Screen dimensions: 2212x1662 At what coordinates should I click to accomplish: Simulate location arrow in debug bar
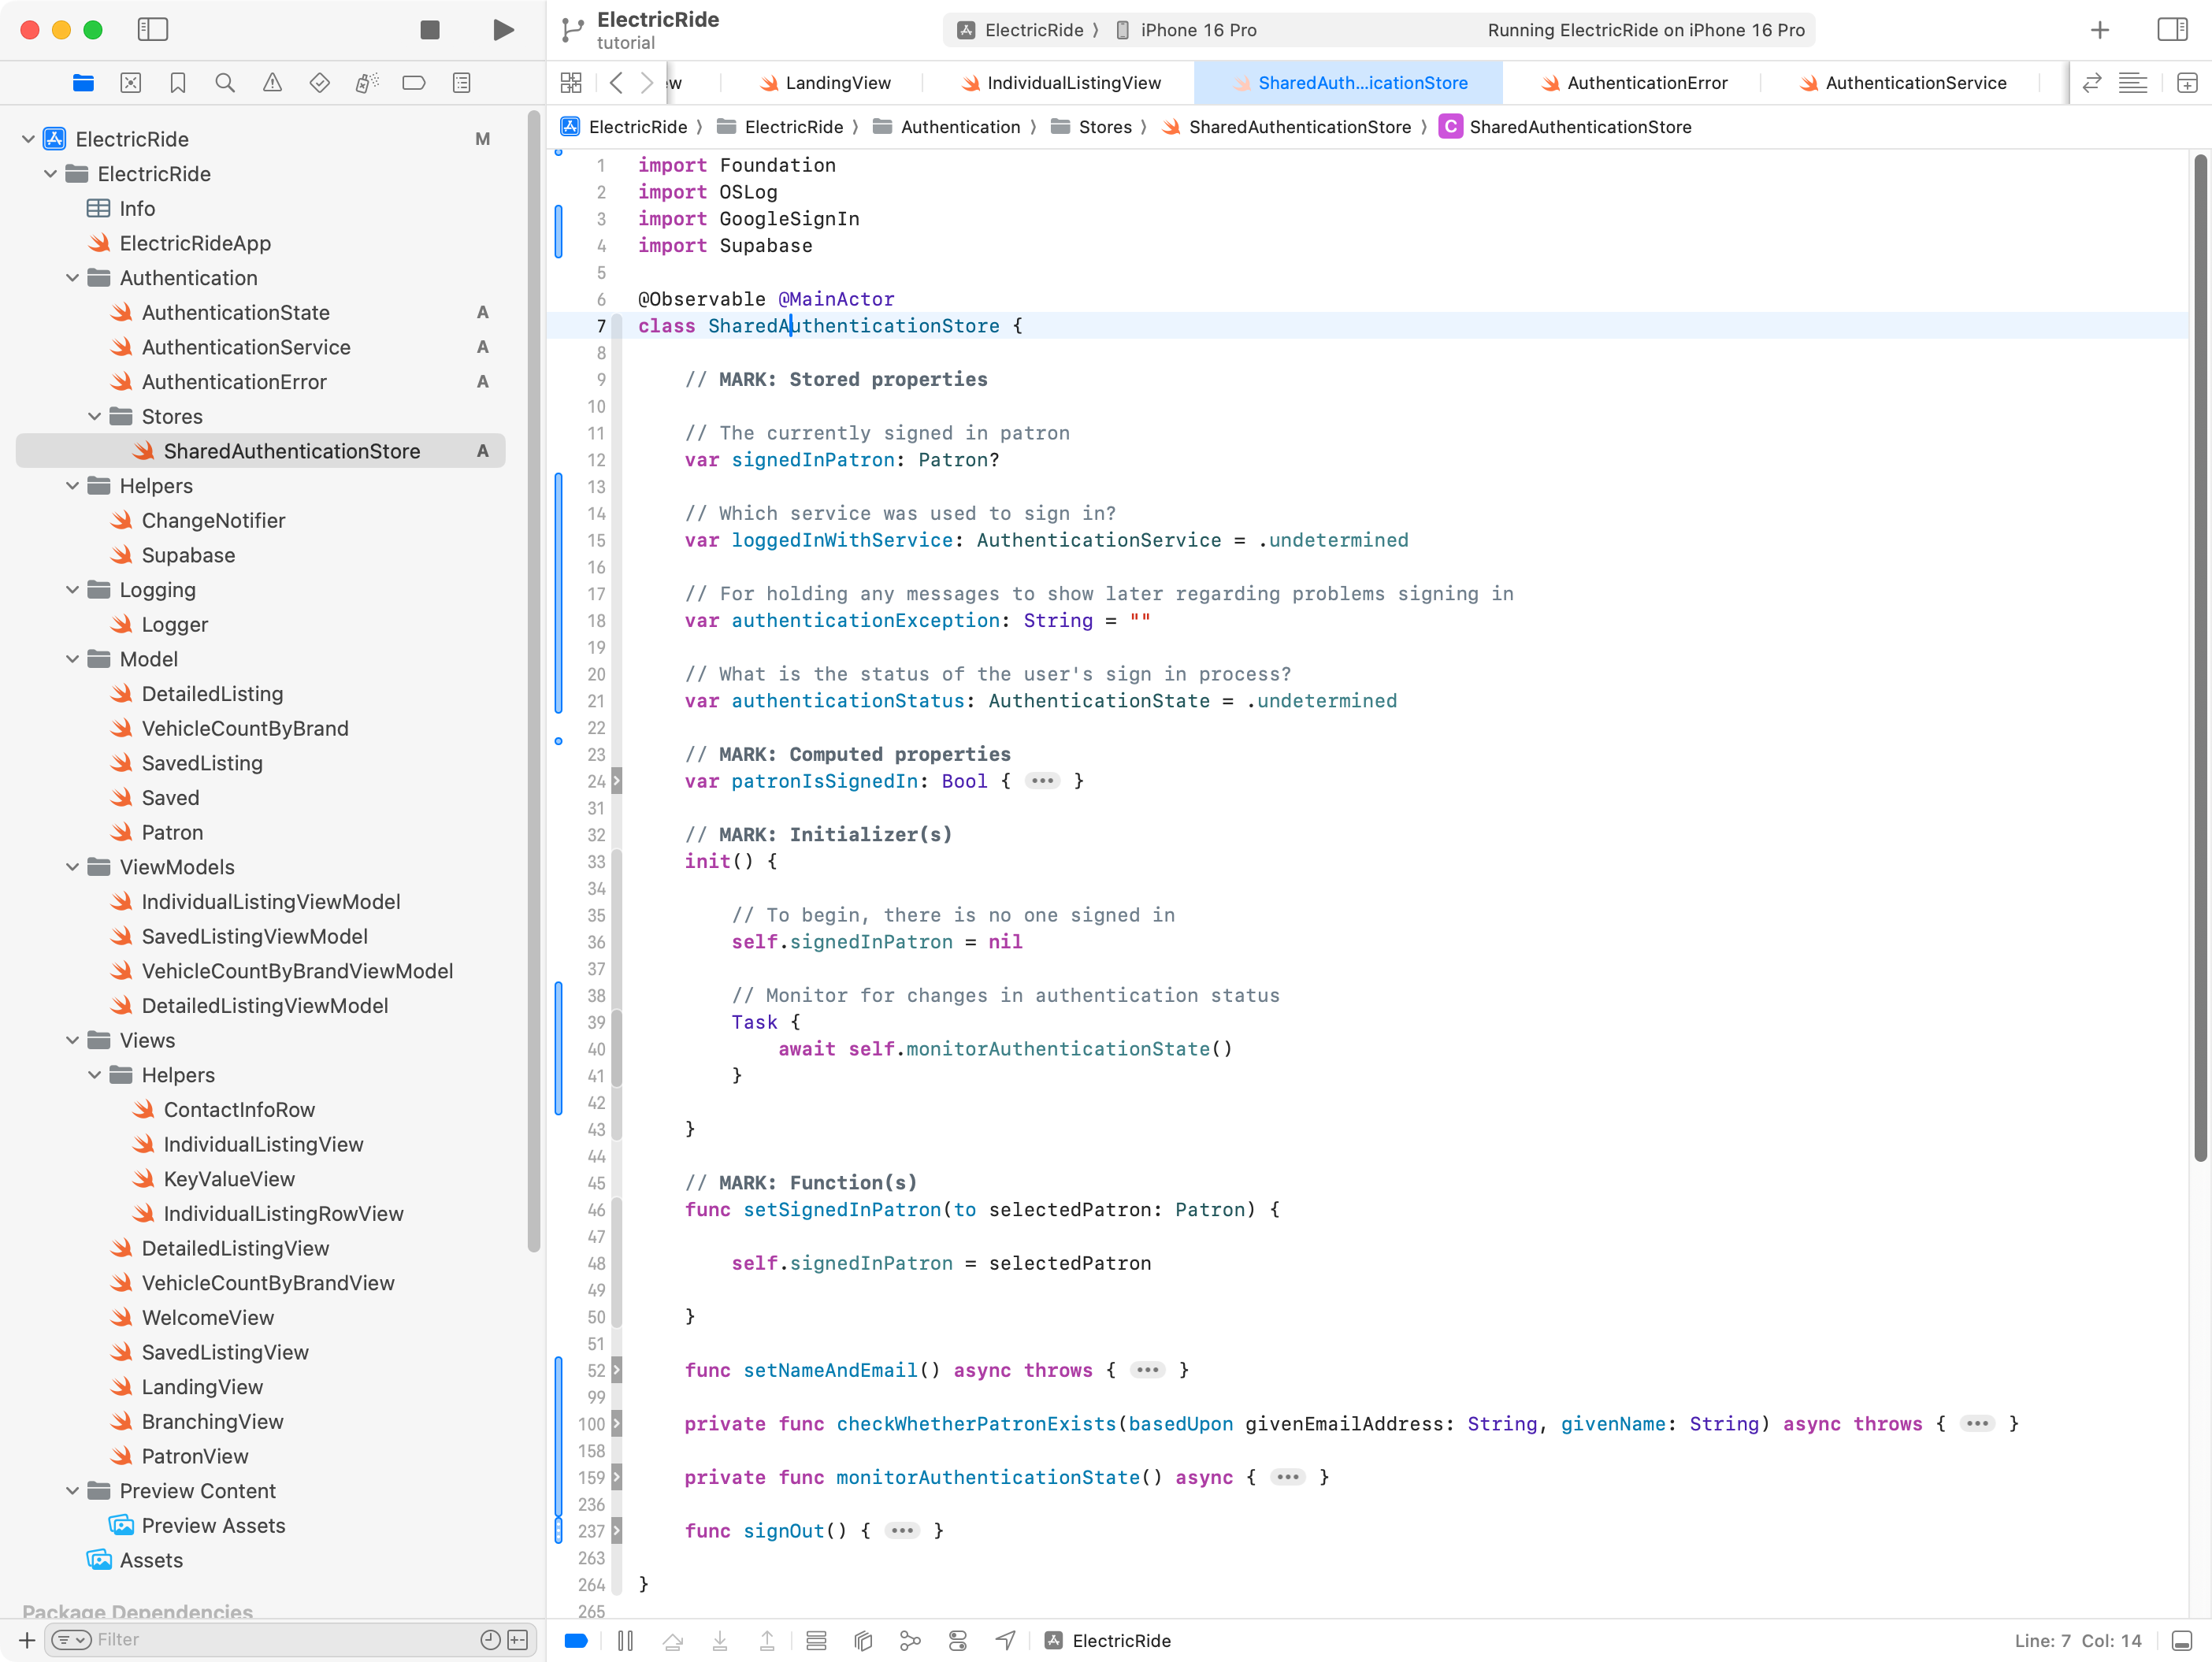click(1005, 1641)
